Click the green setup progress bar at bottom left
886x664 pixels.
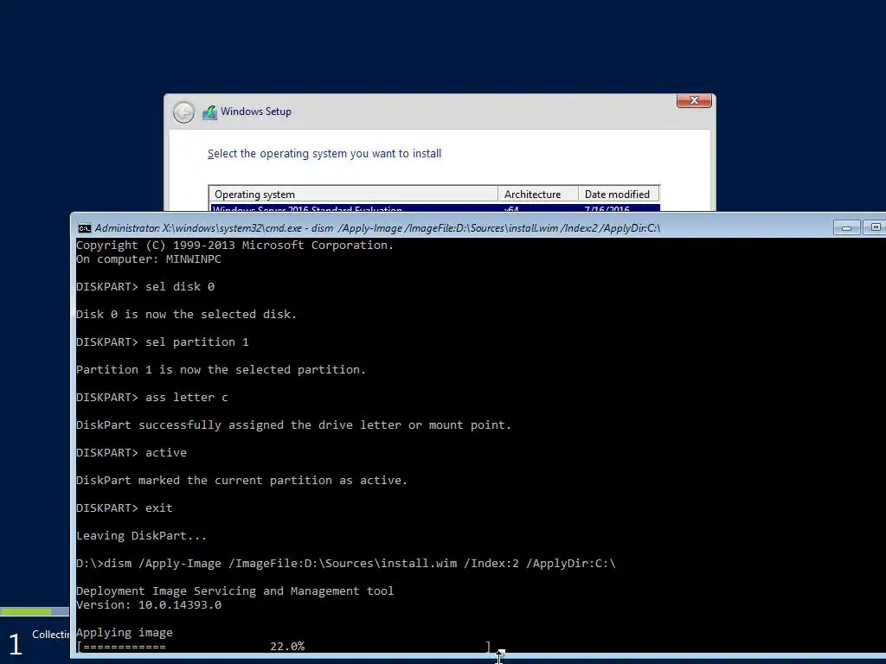click(26, 611)
